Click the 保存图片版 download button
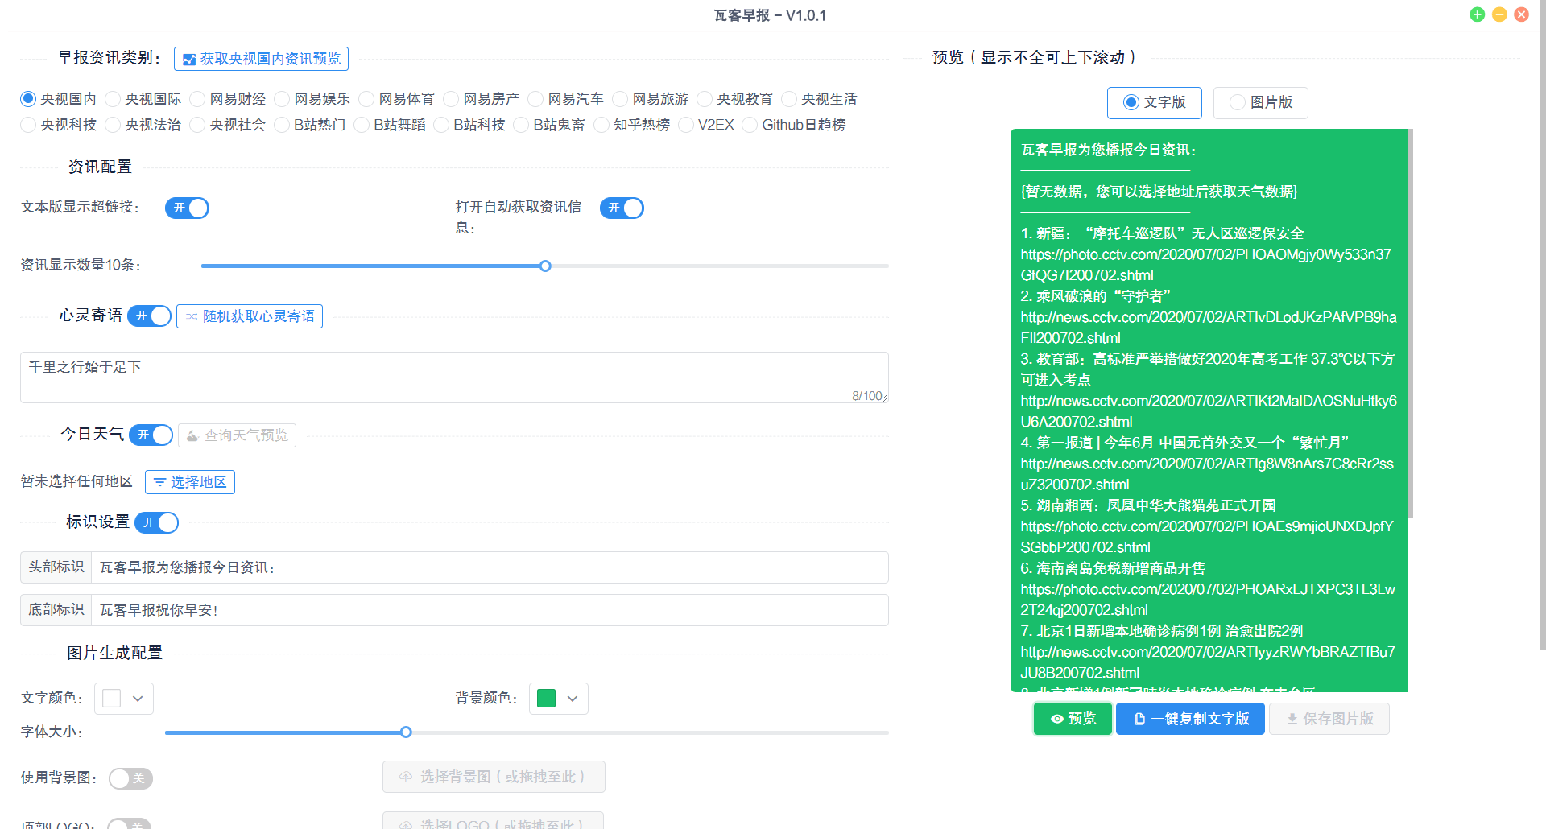Screen dimensions: 1546x829 pos(1329,719)
